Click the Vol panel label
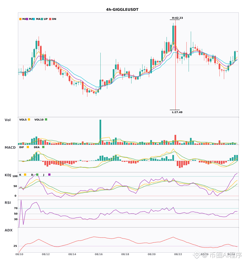Image resolution: width=244 pixels, height=262 pixels. pyautogui.click(x=7, y=120)
